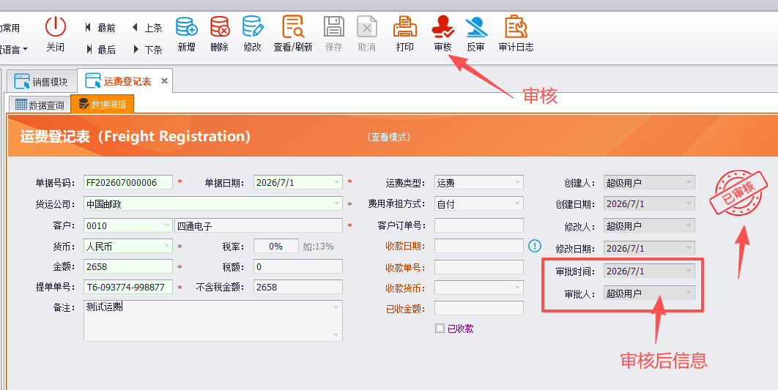Open the 费用承担方式 dropdown

pyautogui.click(x=517, y=203)
